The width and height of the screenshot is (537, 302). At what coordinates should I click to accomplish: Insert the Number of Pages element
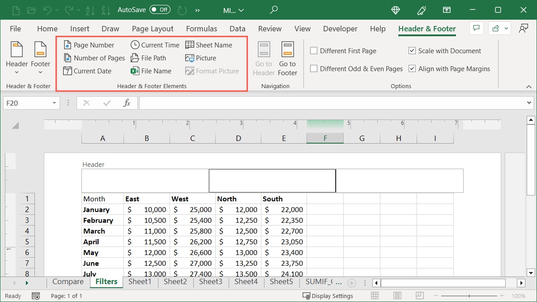[94, 58]
